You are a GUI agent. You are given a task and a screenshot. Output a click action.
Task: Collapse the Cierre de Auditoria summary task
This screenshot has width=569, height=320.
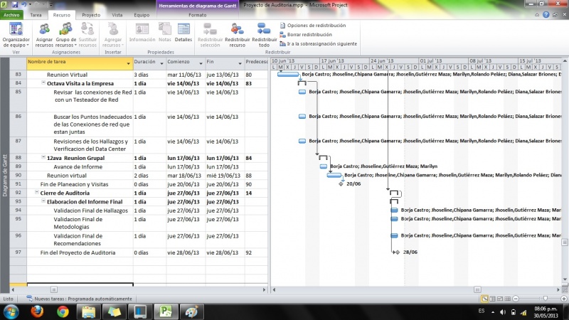37,193
